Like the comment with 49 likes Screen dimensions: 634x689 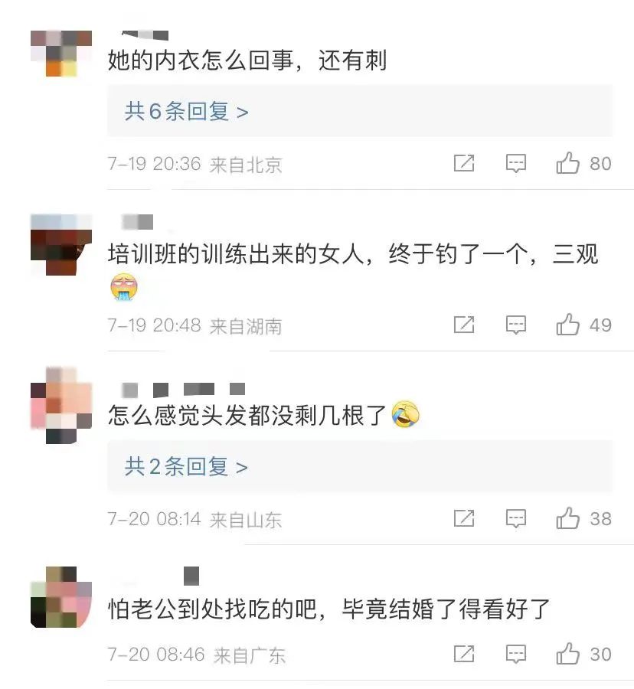567,325
